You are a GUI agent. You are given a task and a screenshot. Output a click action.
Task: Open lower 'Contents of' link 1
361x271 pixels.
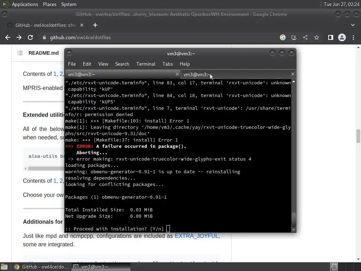pyautogui.click(x=55, y=181)
